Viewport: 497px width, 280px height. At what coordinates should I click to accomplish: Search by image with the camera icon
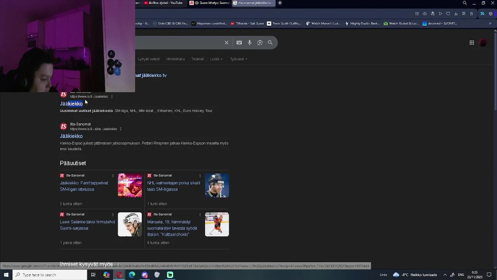click(260, 43)
